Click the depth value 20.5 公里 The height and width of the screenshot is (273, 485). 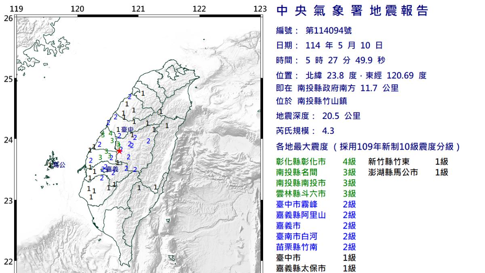(x=341, y=116)
